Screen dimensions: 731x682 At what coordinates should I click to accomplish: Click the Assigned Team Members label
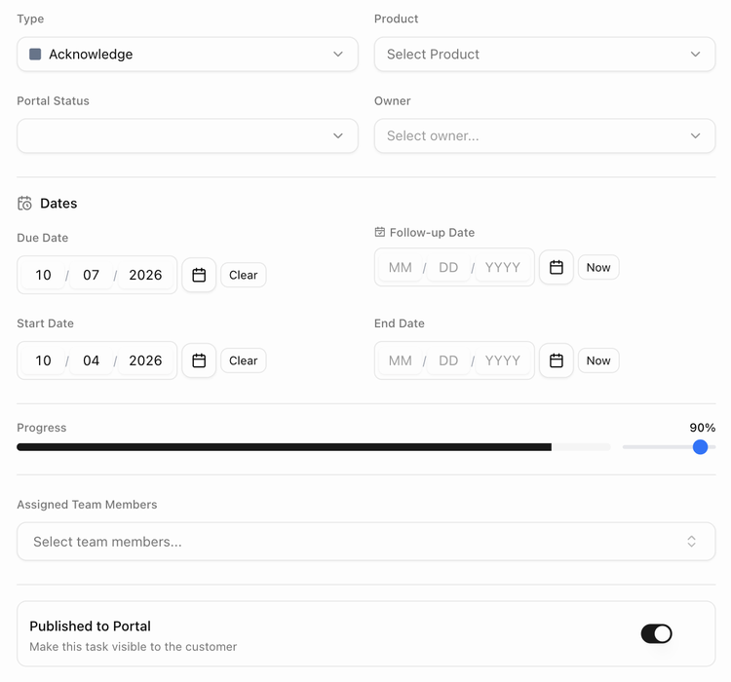tap(87, 505)
